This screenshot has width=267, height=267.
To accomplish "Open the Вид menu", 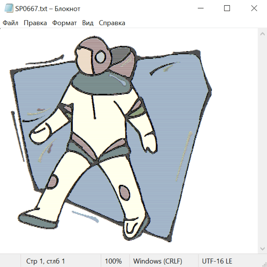I will click(88, 23).
